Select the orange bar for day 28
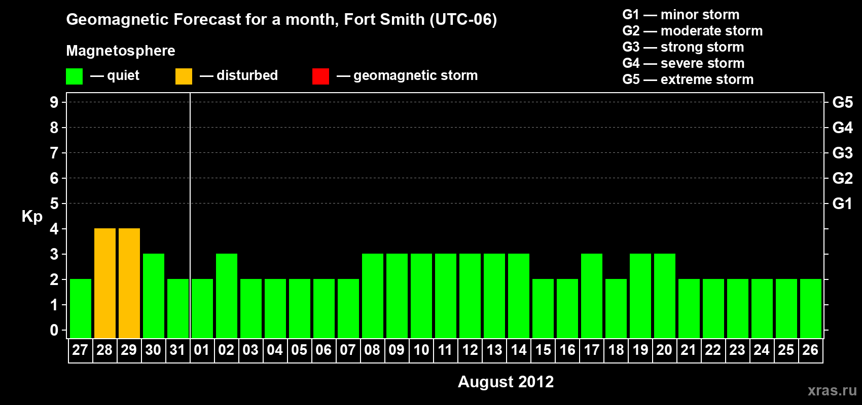The image size is (862, 405). tap(105, 283)
